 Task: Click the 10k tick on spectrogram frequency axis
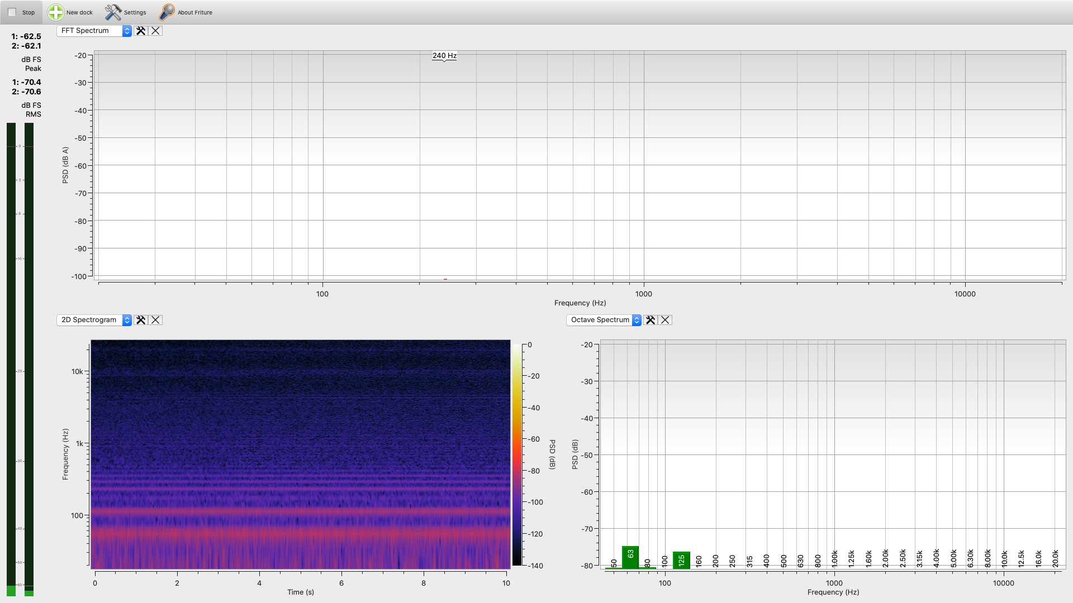[77, 371]
